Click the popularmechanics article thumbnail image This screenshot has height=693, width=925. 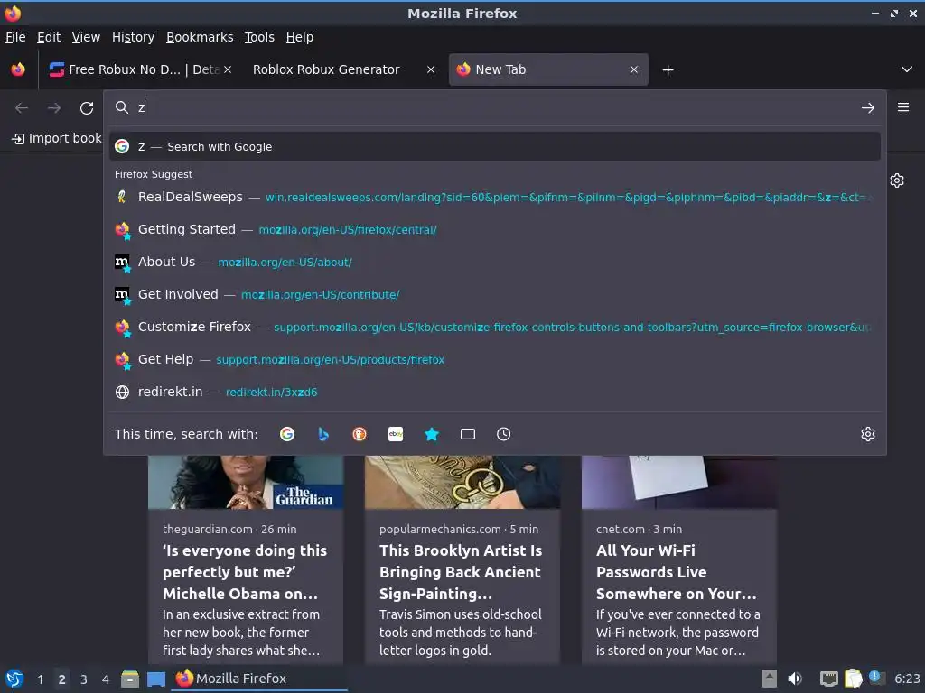462,482
